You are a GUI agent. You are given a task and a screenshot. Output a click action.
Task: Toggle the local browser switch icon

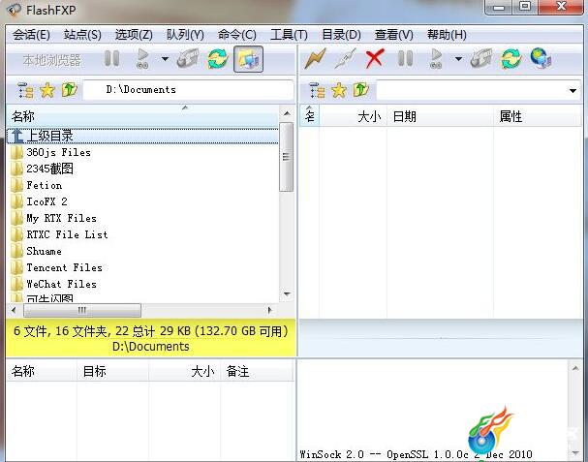(248, 59)
